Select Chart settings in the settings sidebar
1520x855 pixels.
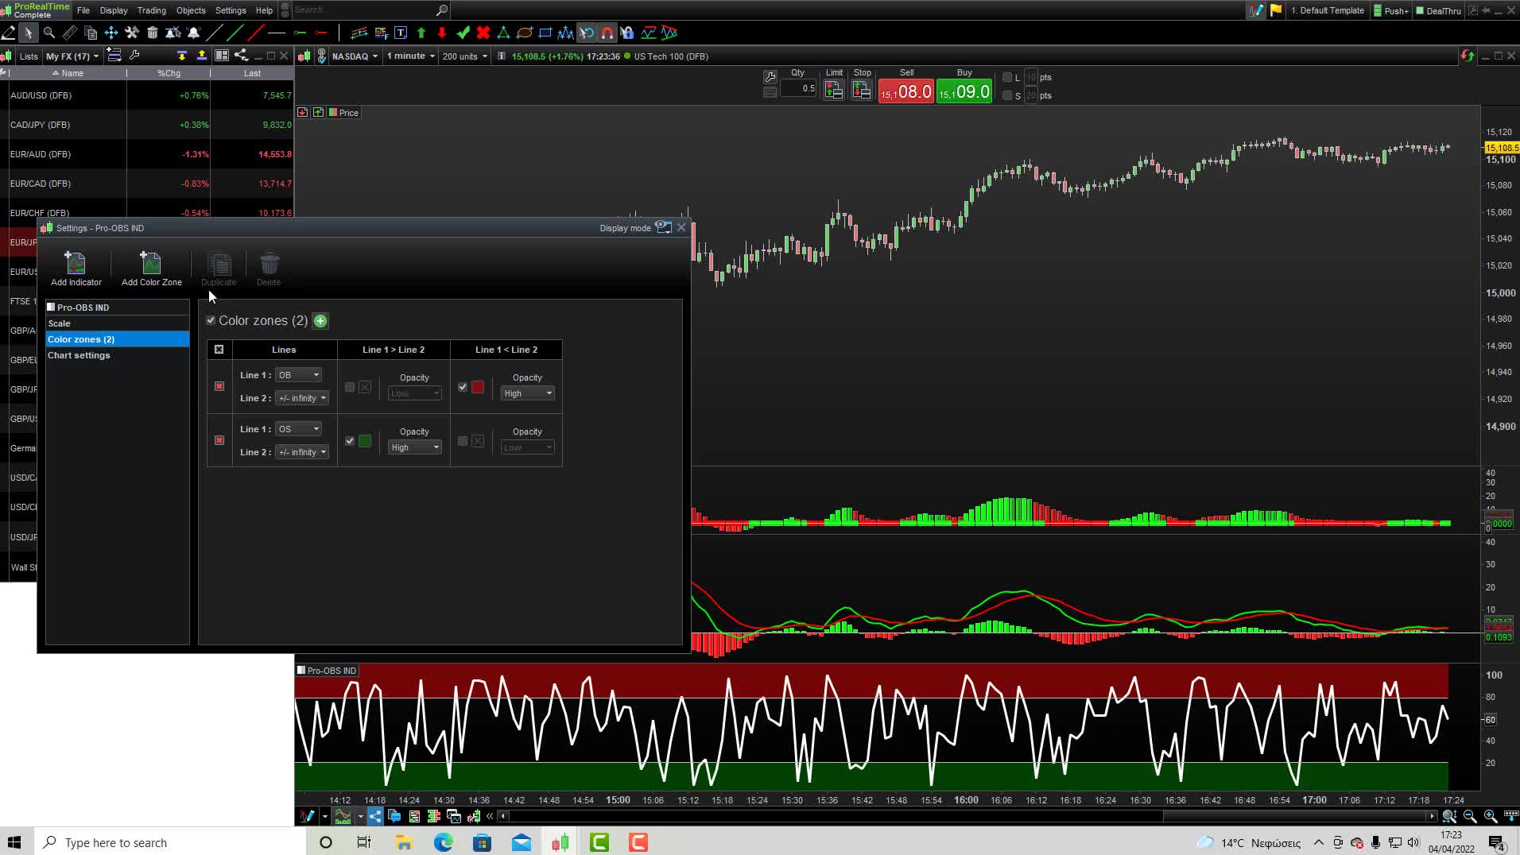click(79, 355)
